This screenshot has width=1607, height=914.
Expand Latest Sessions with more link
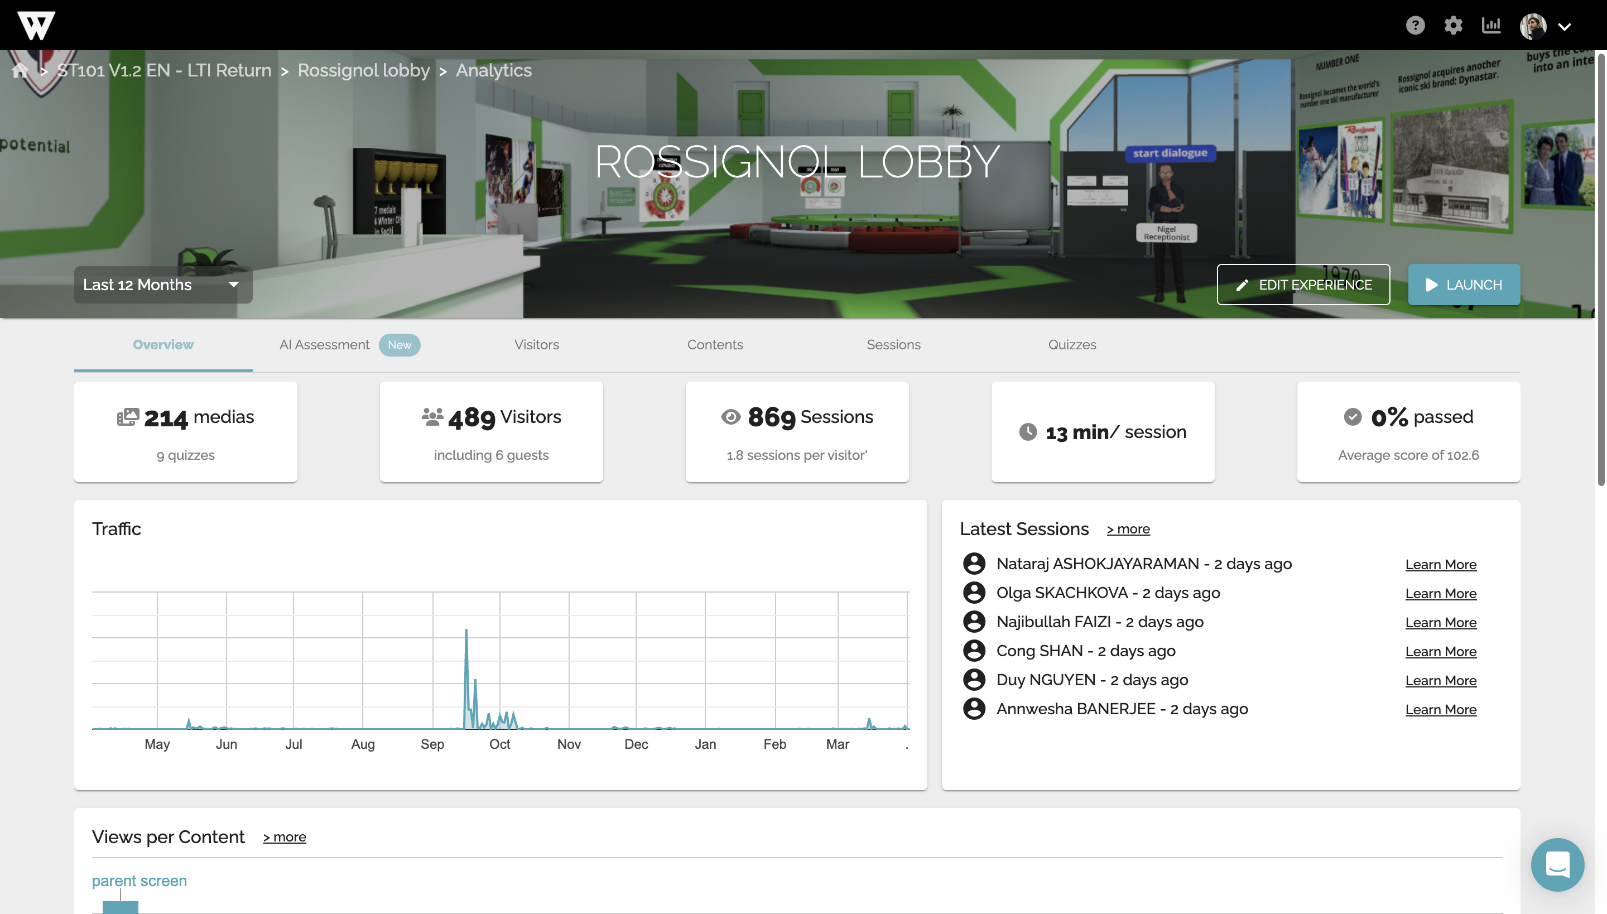pos(1128,529)
